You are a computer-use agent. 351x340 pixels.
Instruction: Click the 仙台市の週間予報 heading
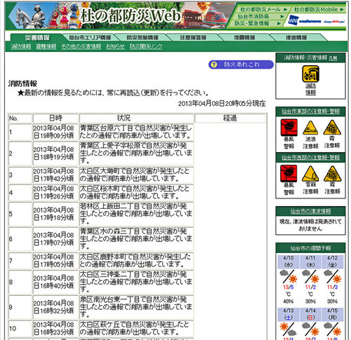[310, 248]
